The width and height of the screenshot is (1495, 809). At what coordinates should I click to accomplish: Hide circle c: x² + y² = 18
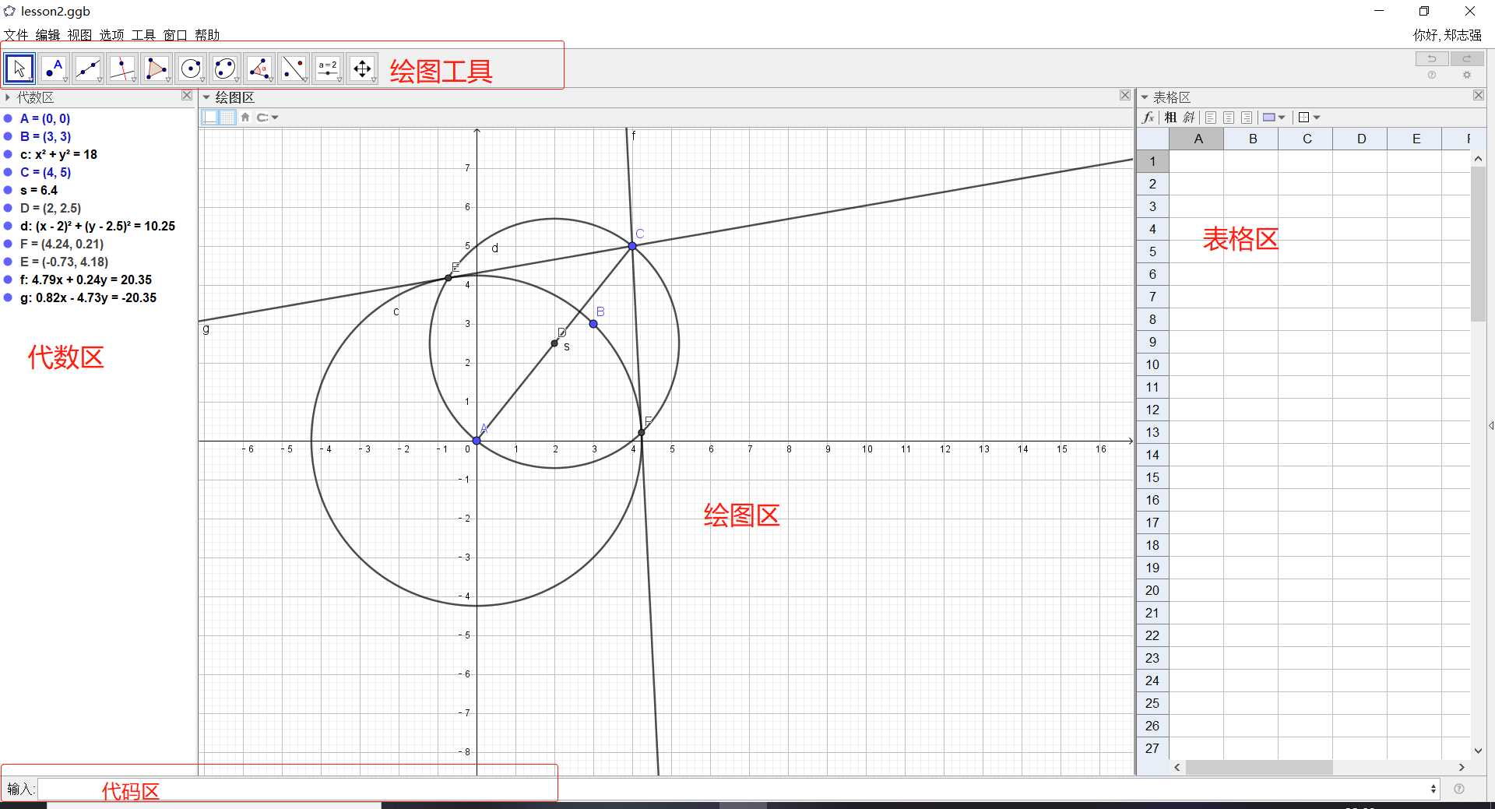[8, 154]
